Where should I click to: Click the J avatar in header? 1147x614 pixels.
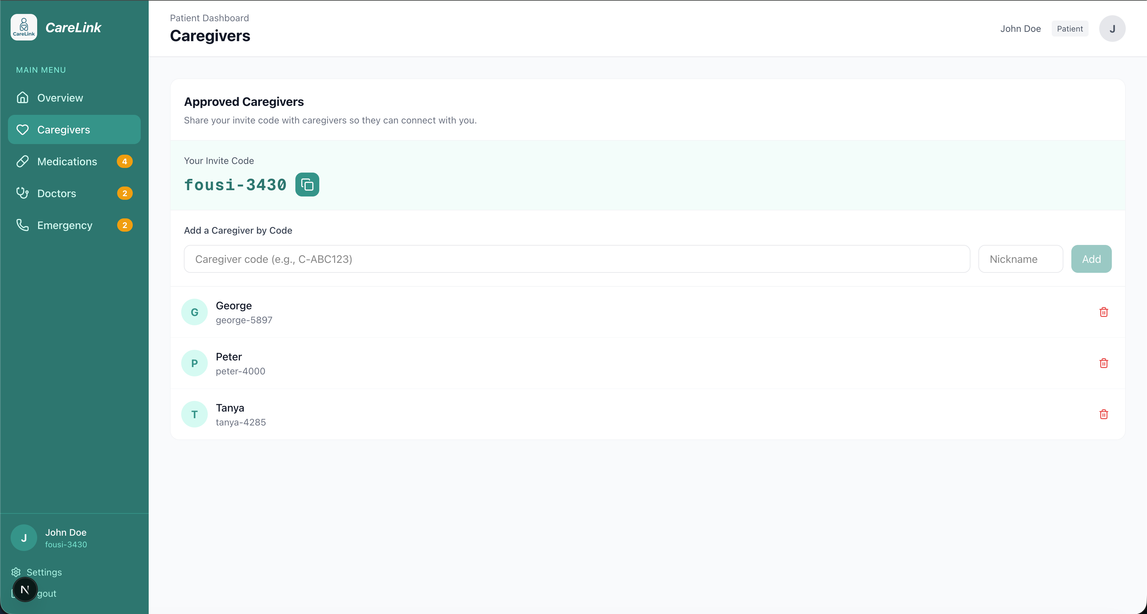(1112, 29)
